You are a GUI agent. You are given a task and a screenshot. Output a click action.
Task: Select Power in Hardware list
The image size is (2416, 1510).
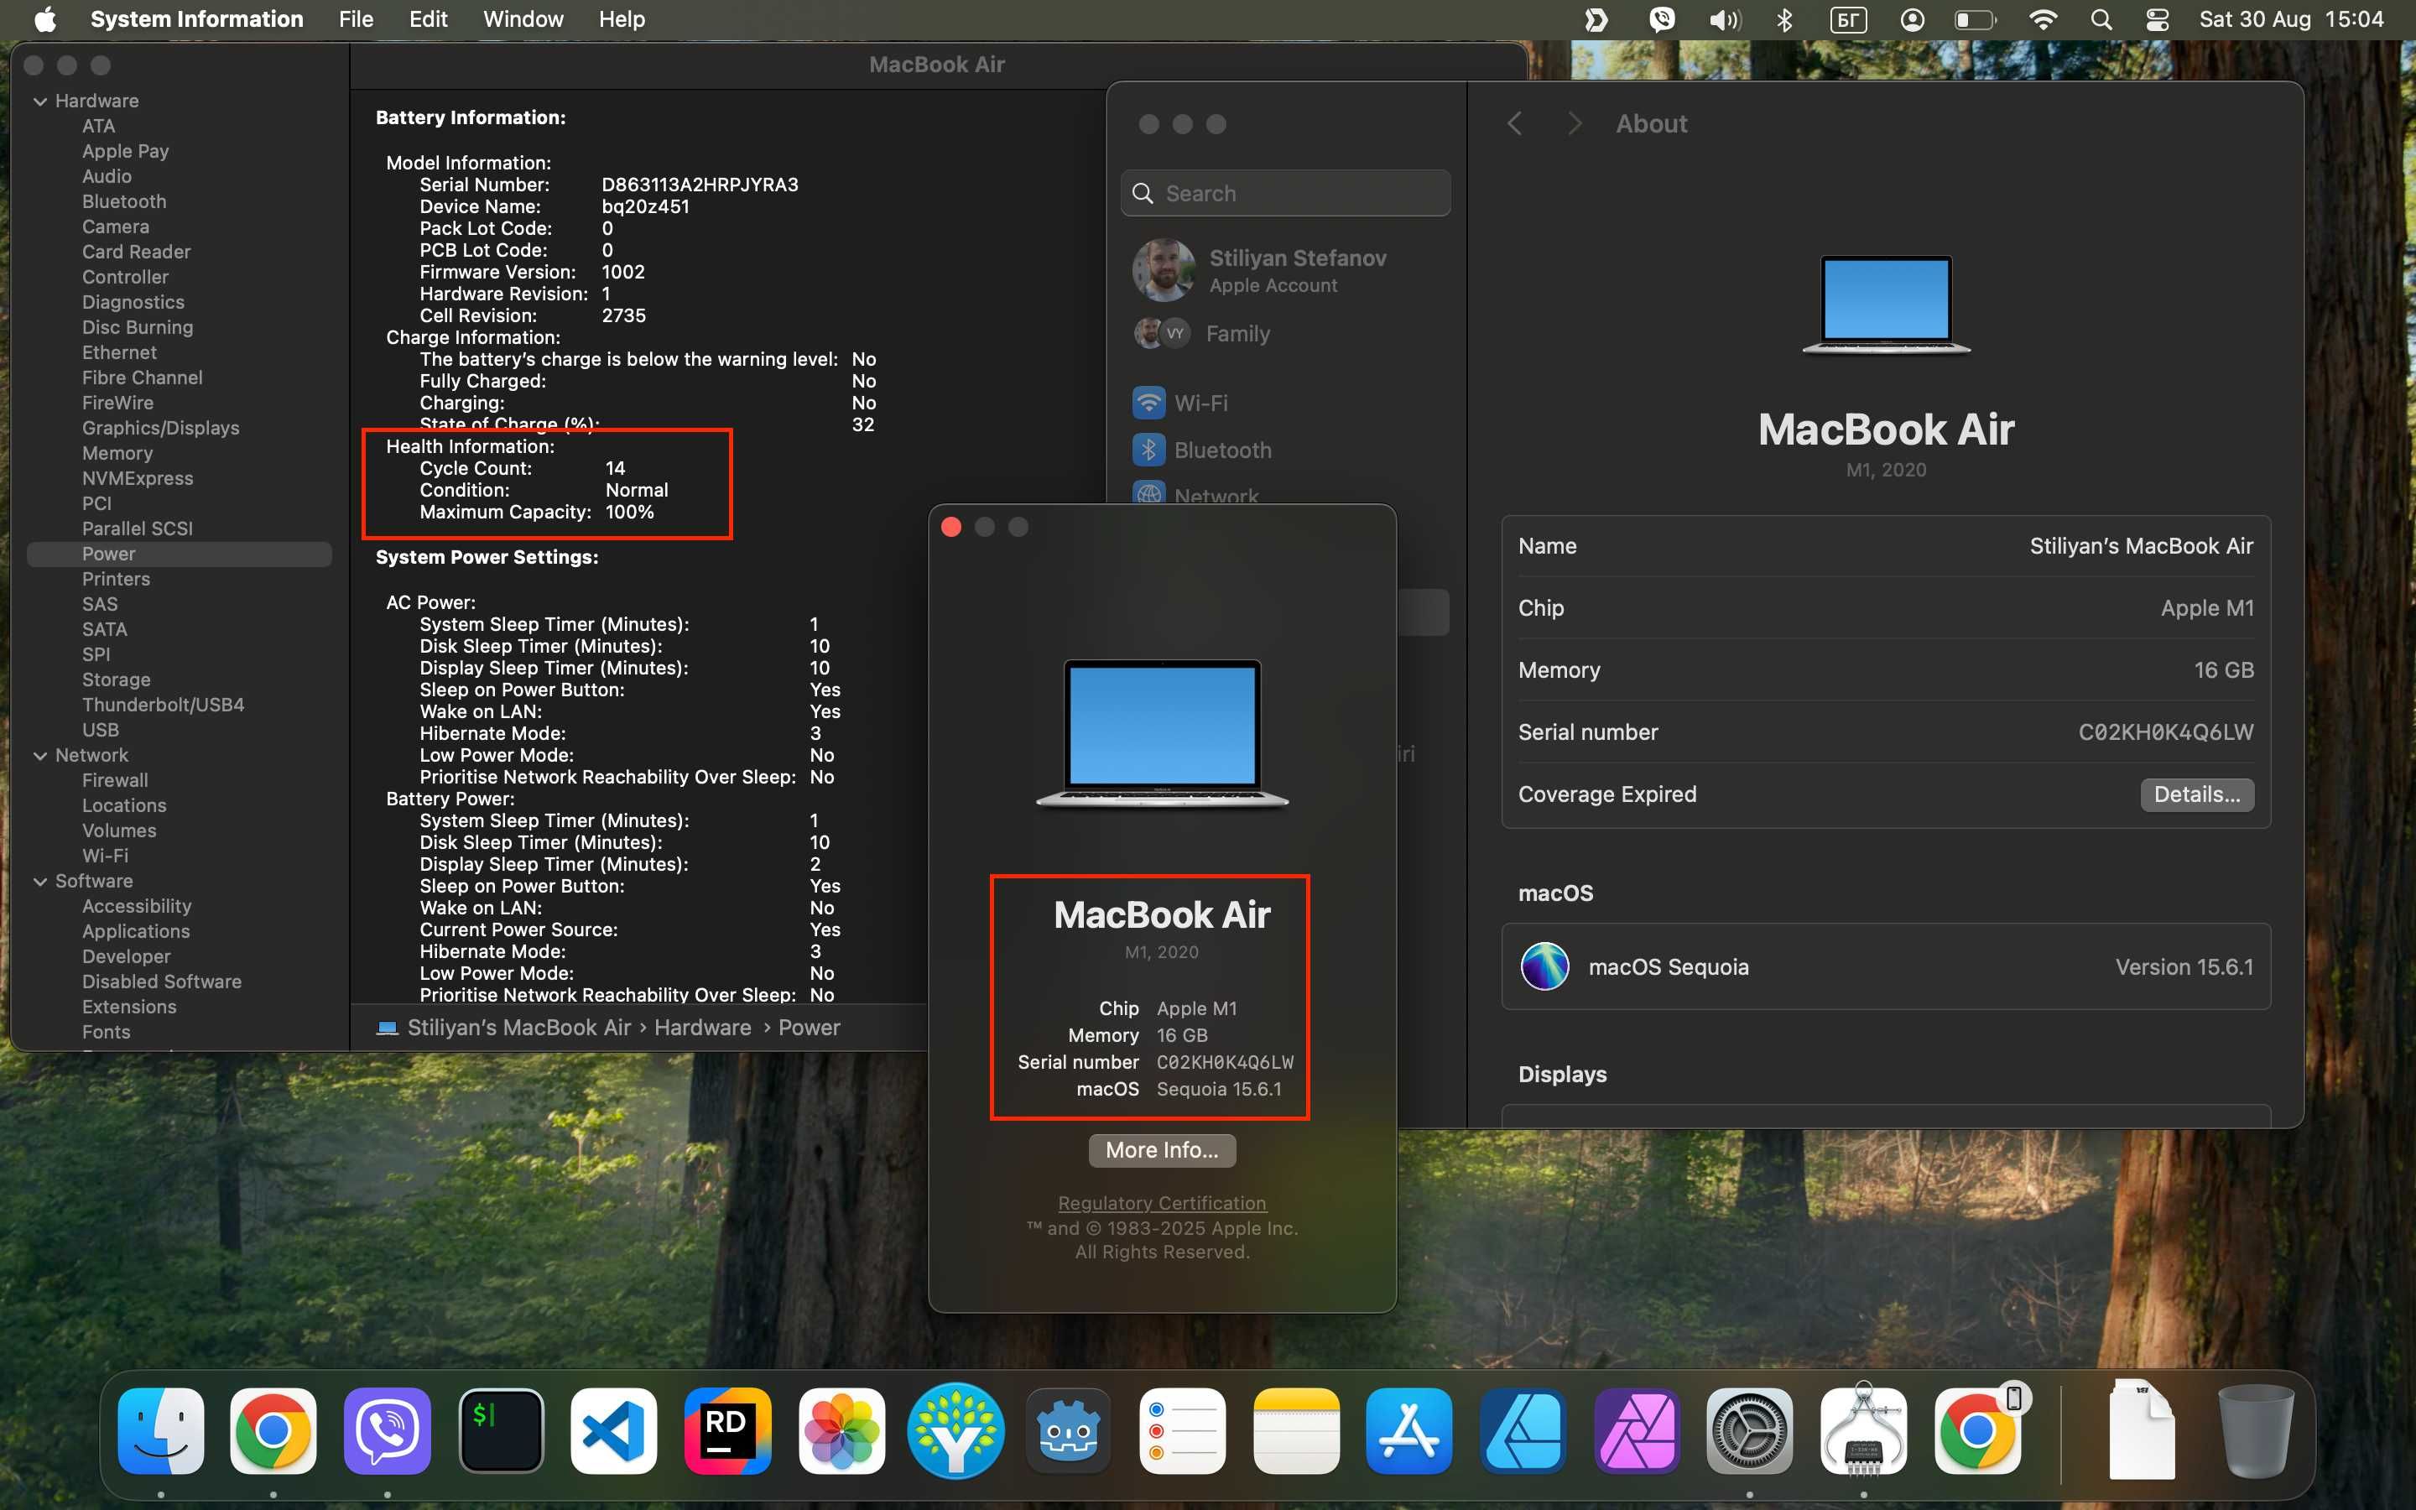pyautogui.click(x=180, y=554)
